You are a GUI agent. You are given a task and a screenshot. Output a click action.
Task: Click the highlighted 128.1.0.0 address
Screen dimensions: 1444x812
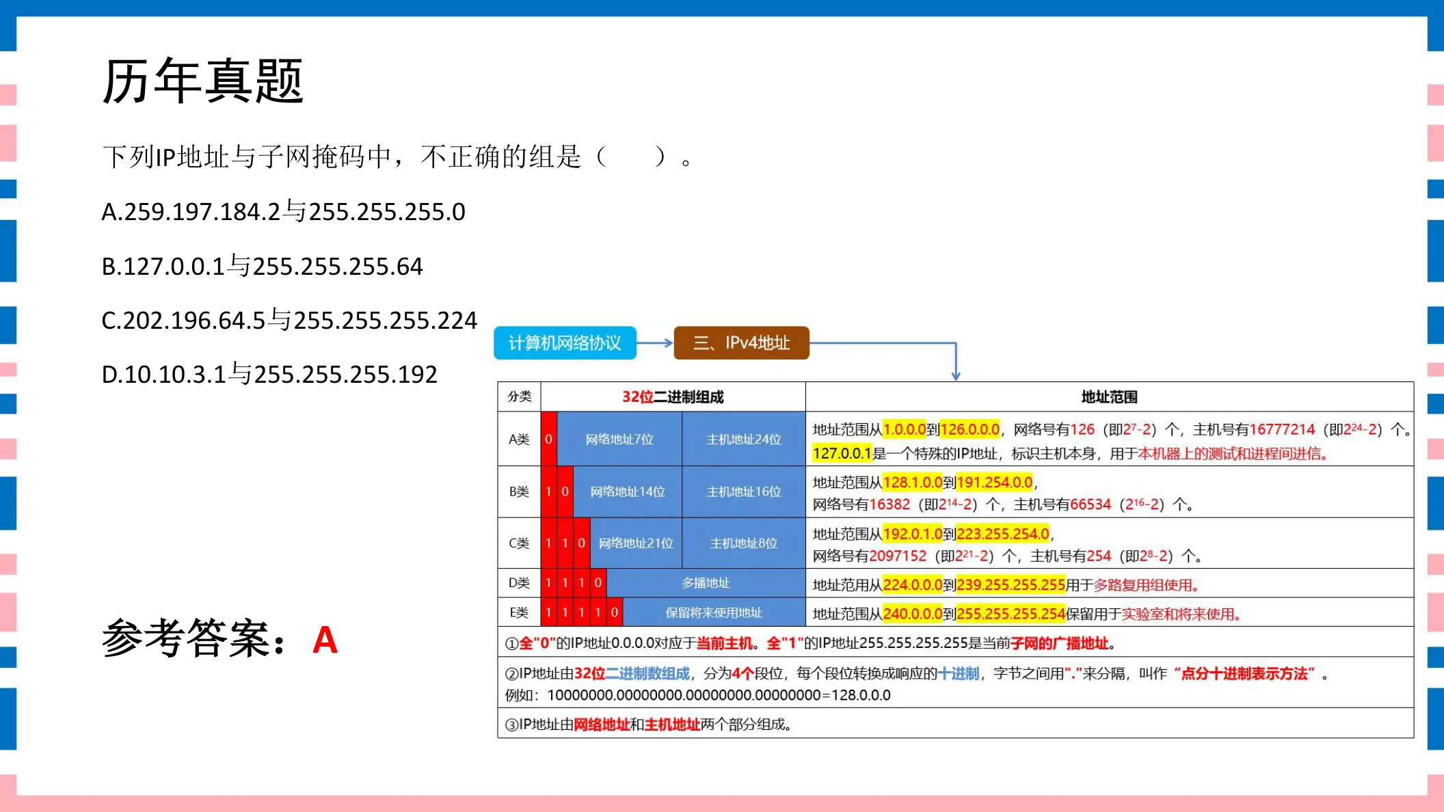pos(912,483)
